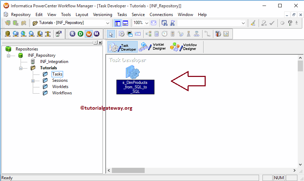Click the Email task icon
The width and height of the screenshot is (304, 181).
coord(138,34)
